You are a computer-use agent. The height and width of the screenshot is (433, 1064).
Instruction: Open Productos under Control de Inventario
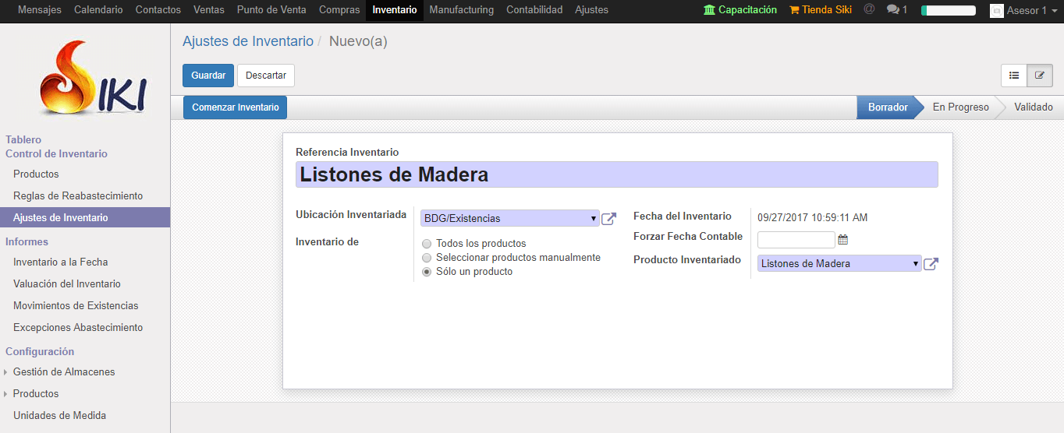[36, 174]
